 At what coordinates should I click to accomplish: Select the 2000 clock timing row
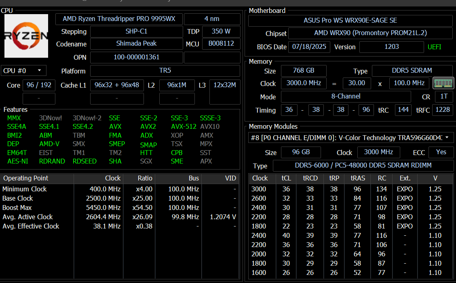(x=351, y=254)
